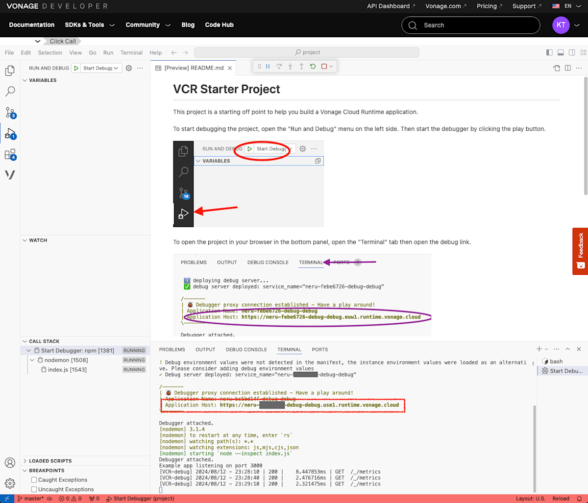Close the README.md preview tab
This screenshot has height=503, width=588.
pos(230,68)
